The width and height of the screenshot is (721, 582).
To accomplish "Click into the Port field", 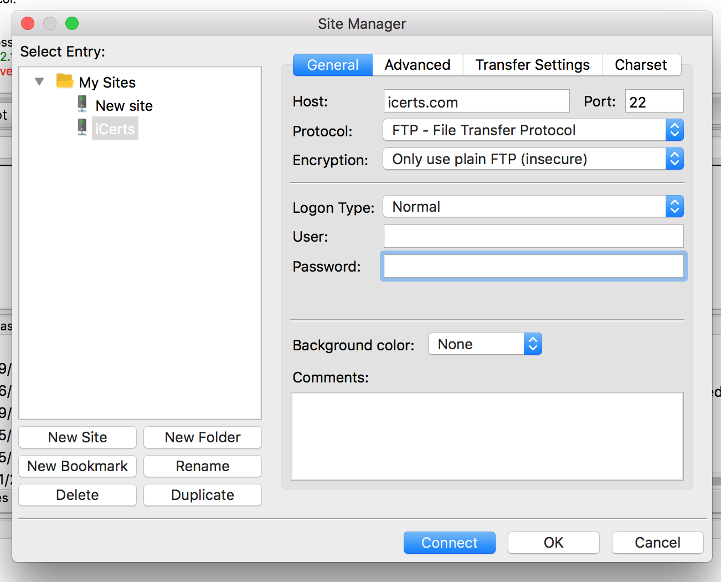I will pos(655,101).
